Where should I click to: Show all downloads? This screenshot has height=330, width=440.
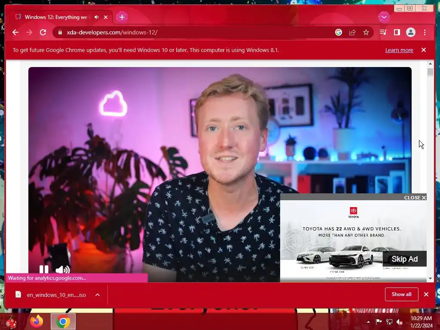[x=402, y=294]
